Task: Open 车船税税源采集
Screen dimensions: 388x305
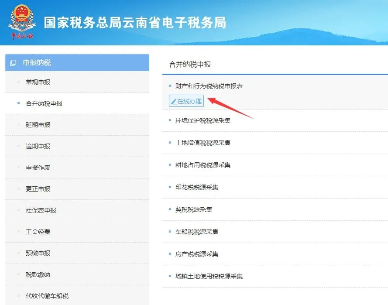Action: point(197,232)
